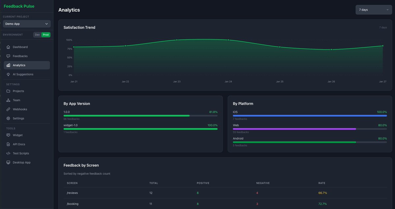Open the Feedbacks menu item
The height and width of the screenshot is (209, 395).
tap(27, 56)
